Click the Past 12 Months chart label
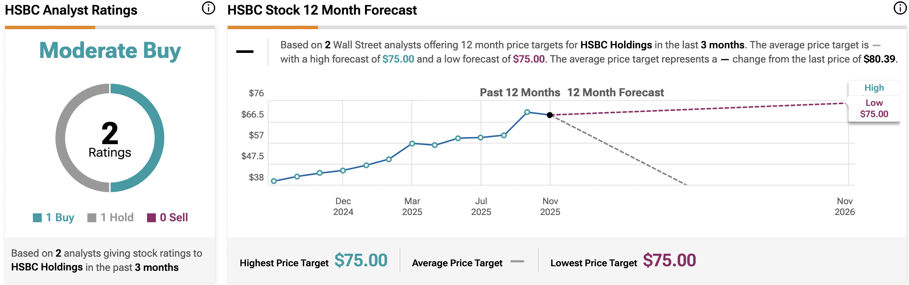909x285 pixels. pos(520,92)
